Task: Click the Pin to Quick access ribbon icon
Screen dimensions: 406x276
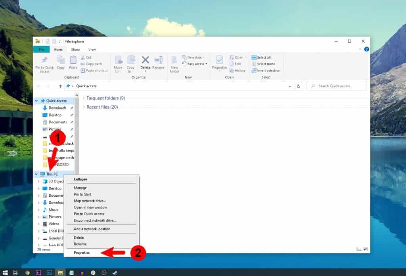Action: tap(44, 64)
